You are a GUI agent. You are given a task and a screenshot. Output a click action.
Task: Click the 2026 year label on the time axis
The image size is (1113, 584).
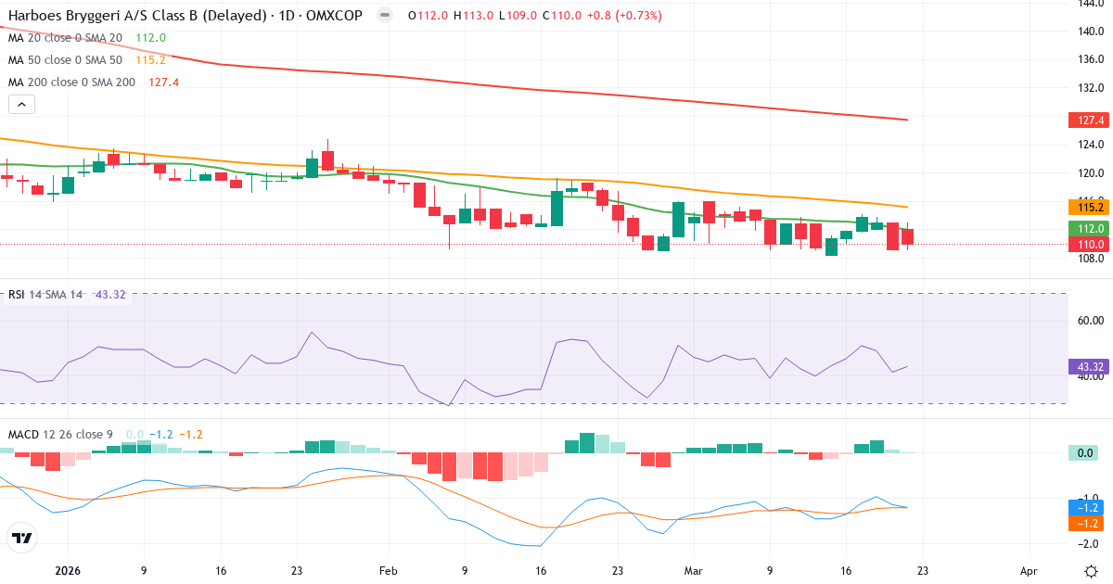coord(69,572)
